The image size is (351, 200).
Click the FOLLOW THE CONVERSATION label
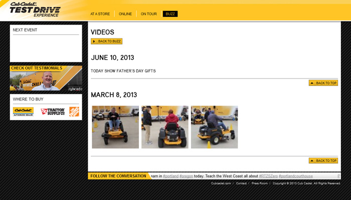coord(118,176)
